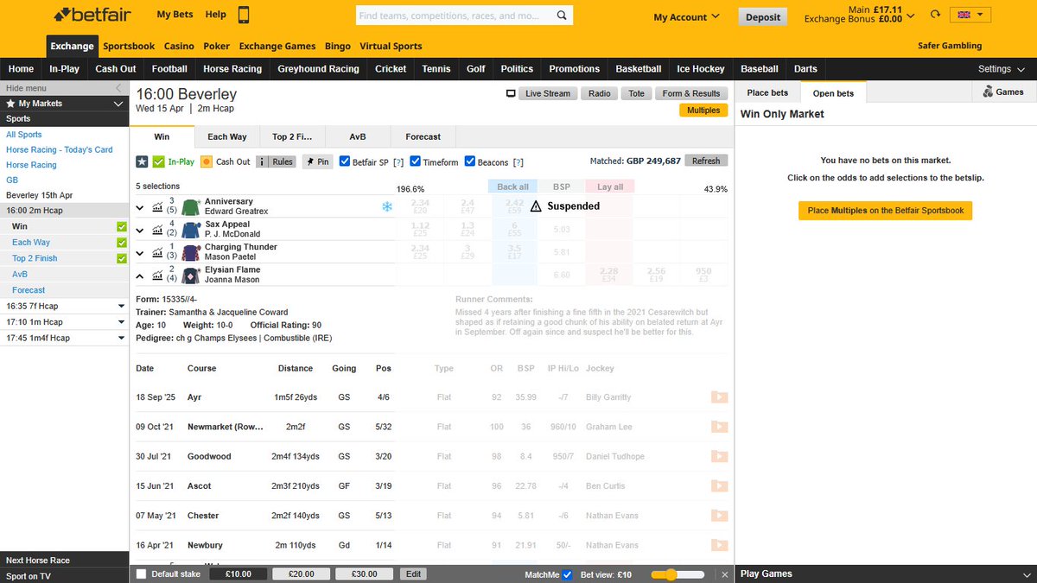Click the Multiples button
This screenshot has width=1037, height=583.
pos(703,110)
